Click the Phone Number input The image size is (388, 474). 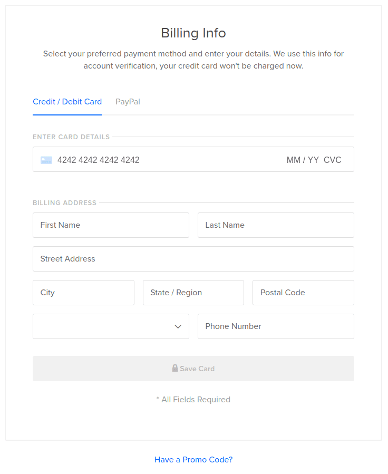276,326
